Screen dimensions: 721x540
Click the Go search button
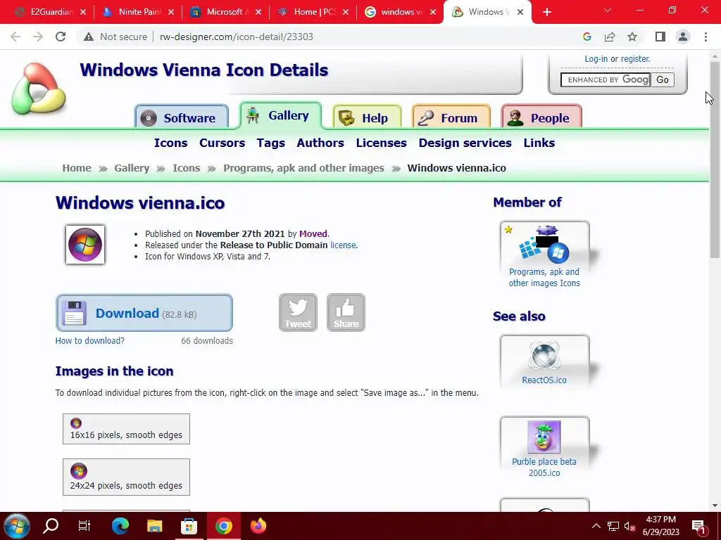click(x=663, y=80)
